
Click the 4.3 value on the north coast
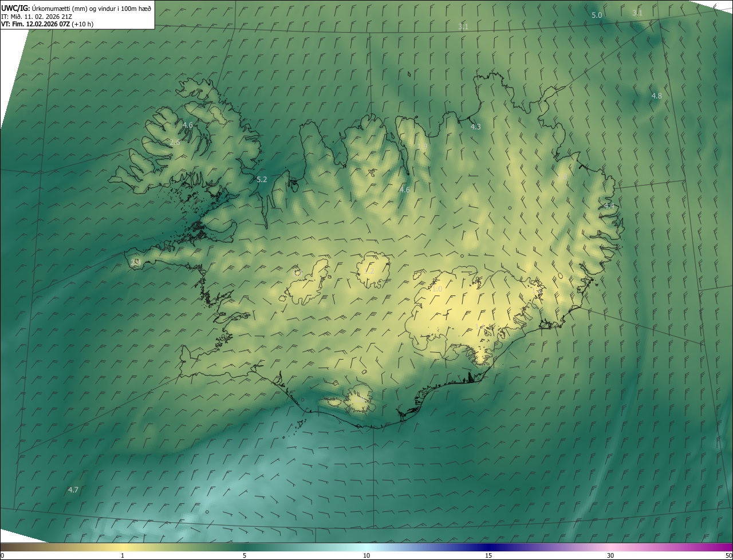[x=475, y=127]
